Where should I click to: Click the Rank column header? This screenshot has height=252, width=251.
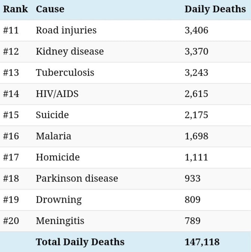[15, 9]
